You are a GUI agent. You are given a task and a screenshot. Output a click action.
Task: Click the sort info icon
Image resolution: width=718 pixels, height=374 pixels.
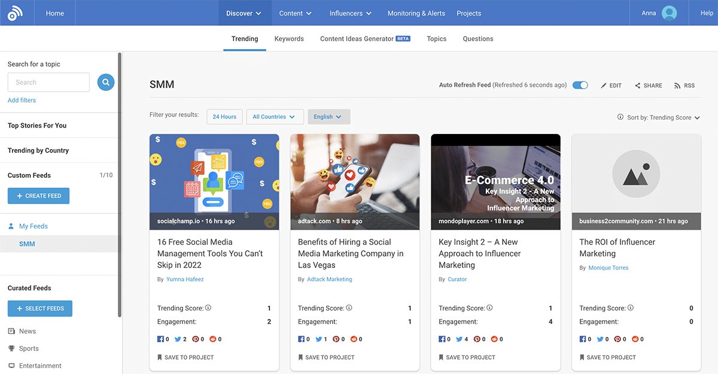620,117
